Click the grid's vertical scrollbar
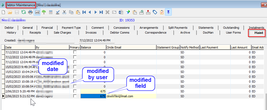 click(266, 101)
